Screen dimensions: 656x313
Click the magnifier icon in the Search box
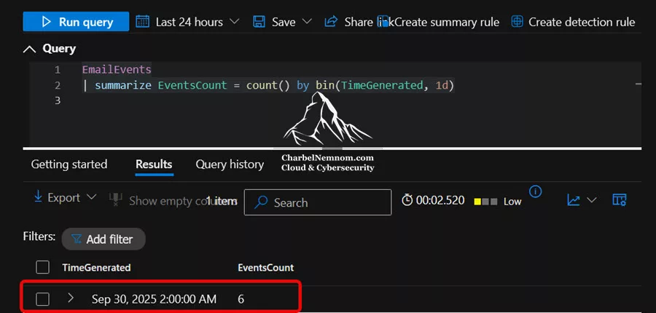[261, 202]
